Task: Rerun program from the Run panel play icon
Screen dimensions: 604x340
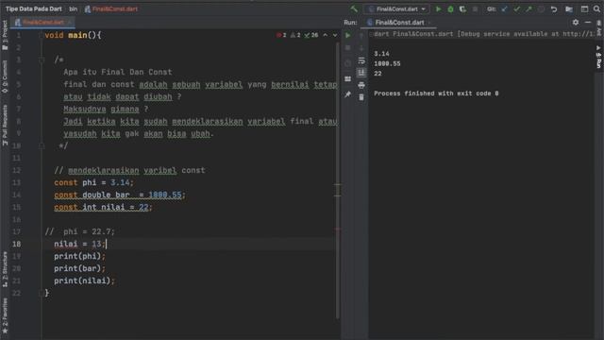Action: coord(348,36)
